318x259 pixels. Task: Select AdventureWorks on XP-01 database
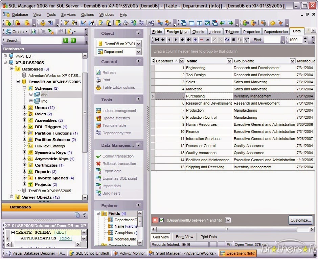[54, 76]
